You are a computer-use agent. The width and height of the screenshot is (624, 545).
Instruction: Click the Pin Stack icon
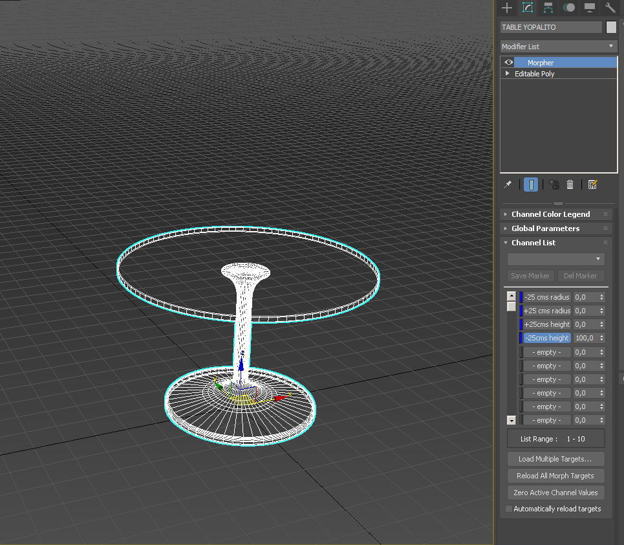pyautogui.click(x=508, y=184)
